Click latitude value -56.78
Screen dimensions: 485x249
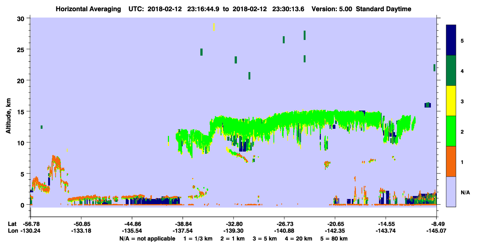click(31, 224)
